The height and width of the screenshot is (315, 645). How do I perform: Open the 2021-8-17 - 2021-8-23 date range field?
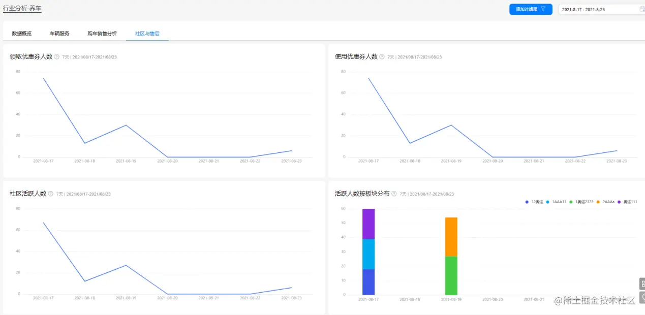coord(602,9)
